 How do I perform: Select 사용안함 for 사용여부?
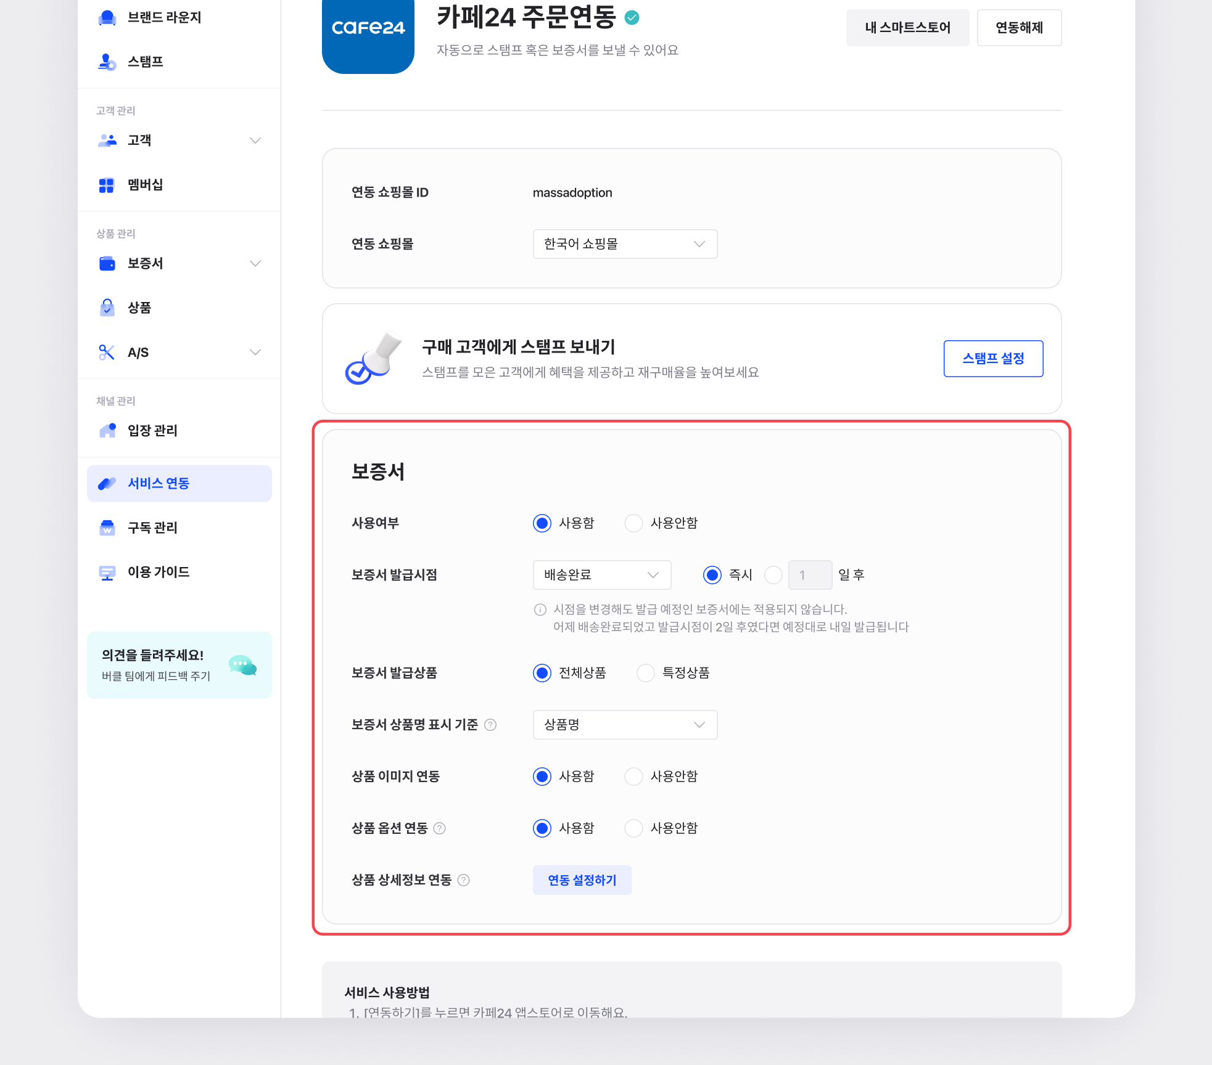click(x=633, y=523)
